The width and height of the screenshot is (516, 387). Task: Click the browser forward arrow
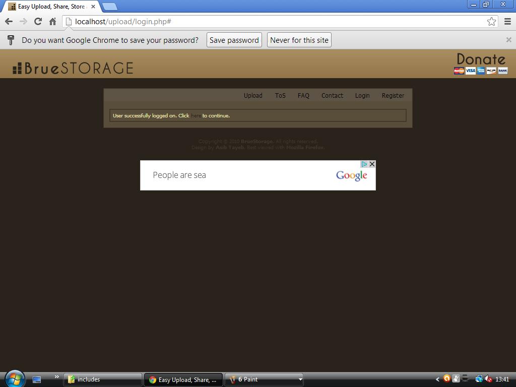[x=23, y=22]
